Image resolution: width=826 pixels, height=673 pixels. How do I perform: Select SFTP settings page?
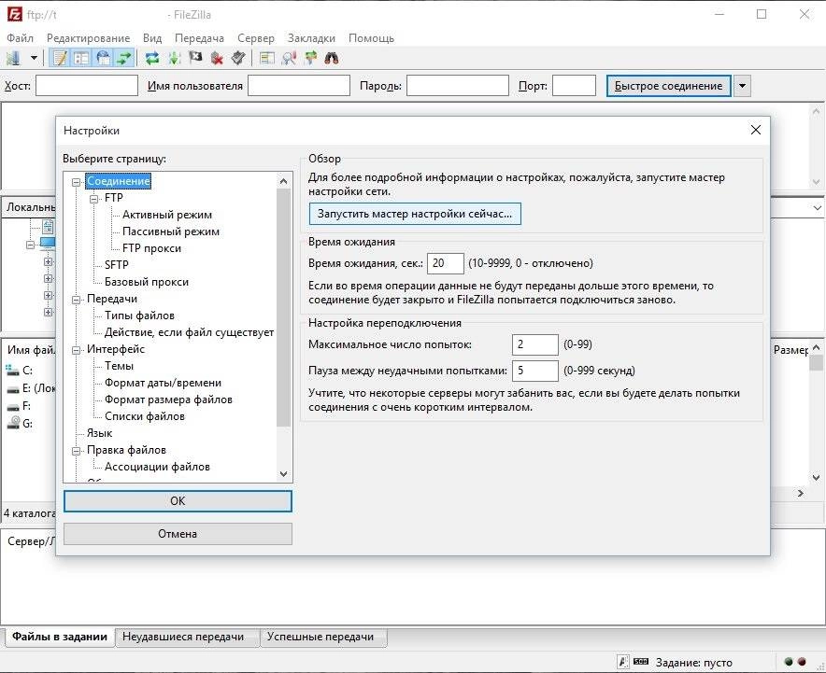(117, 265)
